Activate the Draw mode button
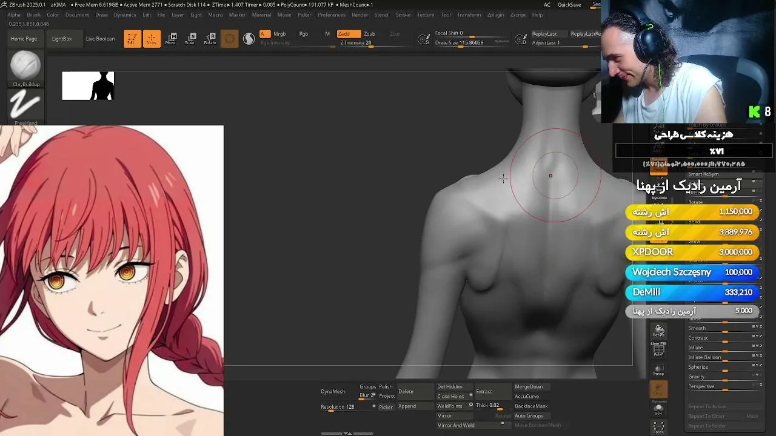 coord(152,39)
